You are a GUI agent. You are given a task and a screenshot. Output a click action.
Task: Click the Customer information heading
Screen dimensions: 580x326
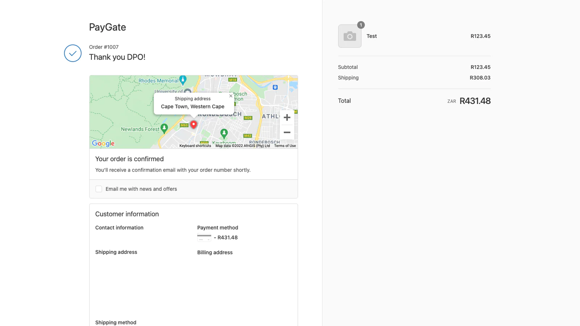coord(127,214)
